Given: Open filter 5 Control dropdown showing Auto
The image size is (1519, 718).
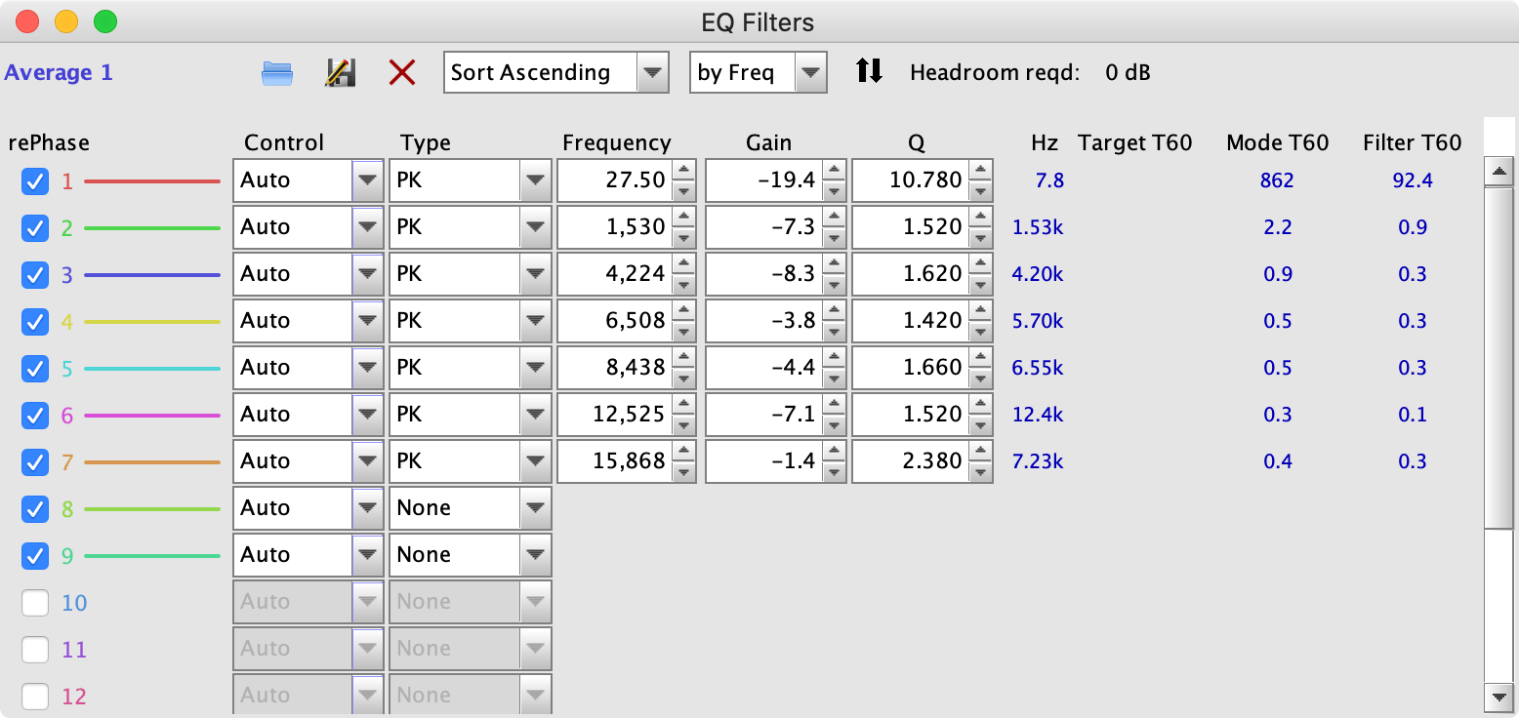Looking at the screenshot, I should [367, 368].
